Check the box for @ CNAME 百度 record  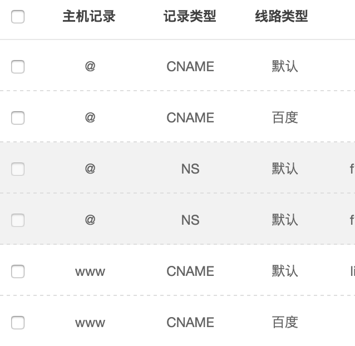coord(18,118)
